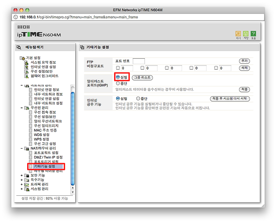Click 적용 후 시스템 다시 시작 button
Image resolution: width=276 pixels, height=223 pixels.
[230, 99]
